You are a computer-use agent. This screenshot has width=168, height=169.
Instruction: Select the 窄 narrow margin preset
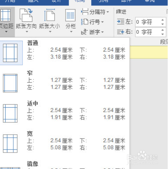click(65, 83)
